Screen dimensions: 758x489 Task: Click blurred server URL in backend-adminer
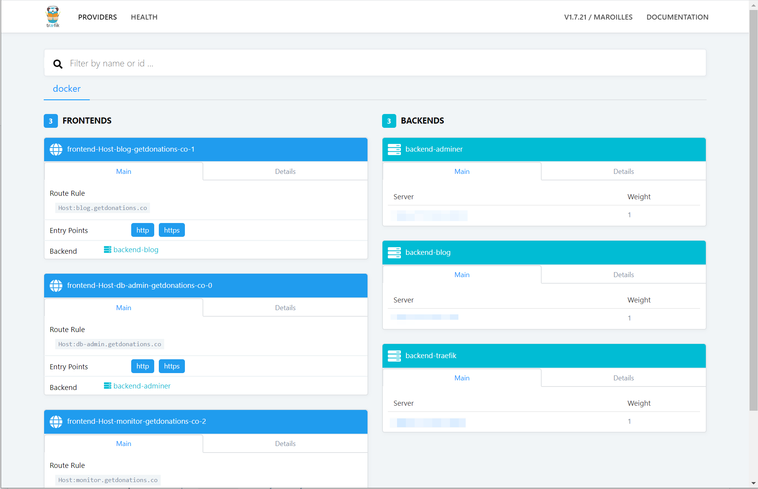click(429, 216)
